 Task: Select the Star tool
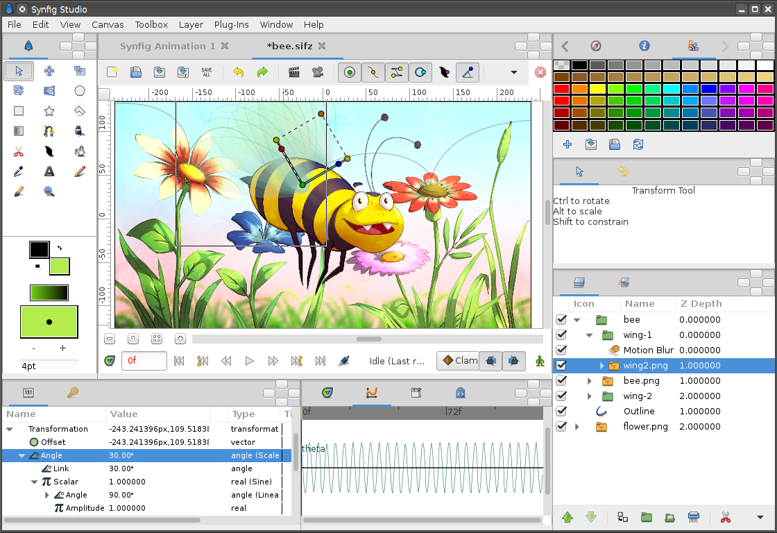[49, 110]
